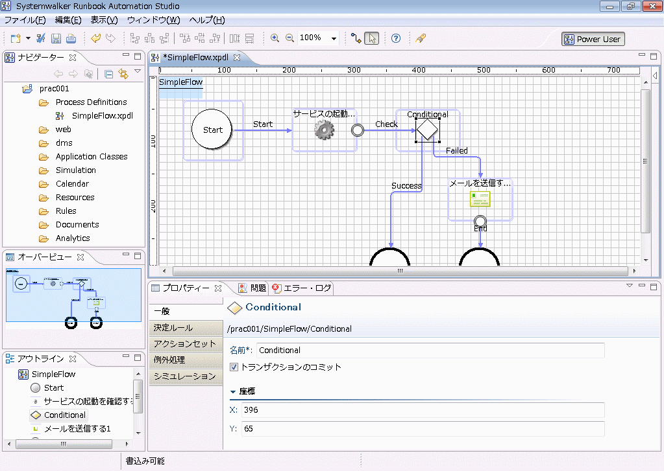Select the Documents folder
Viewport: 664px width, 471px height.
coord(77,225)
